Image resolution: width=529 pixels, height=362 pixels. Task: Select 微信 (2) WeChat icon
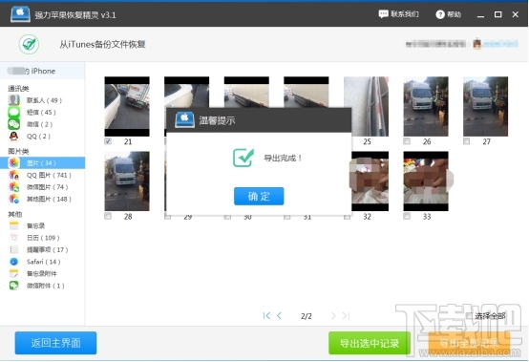click(x=13, y=124)
